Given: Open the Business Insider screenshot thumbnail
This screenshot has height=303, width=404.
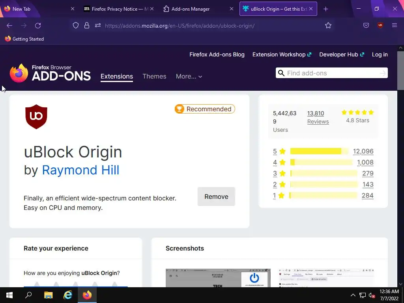Looking at the screenshot, I should (x=218, y=278).
